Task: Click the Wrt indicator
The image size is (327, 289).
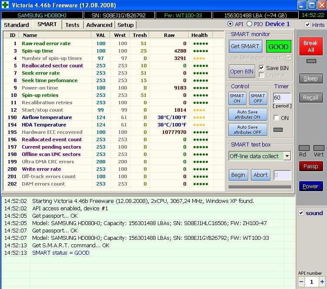Action: [319, 148]
